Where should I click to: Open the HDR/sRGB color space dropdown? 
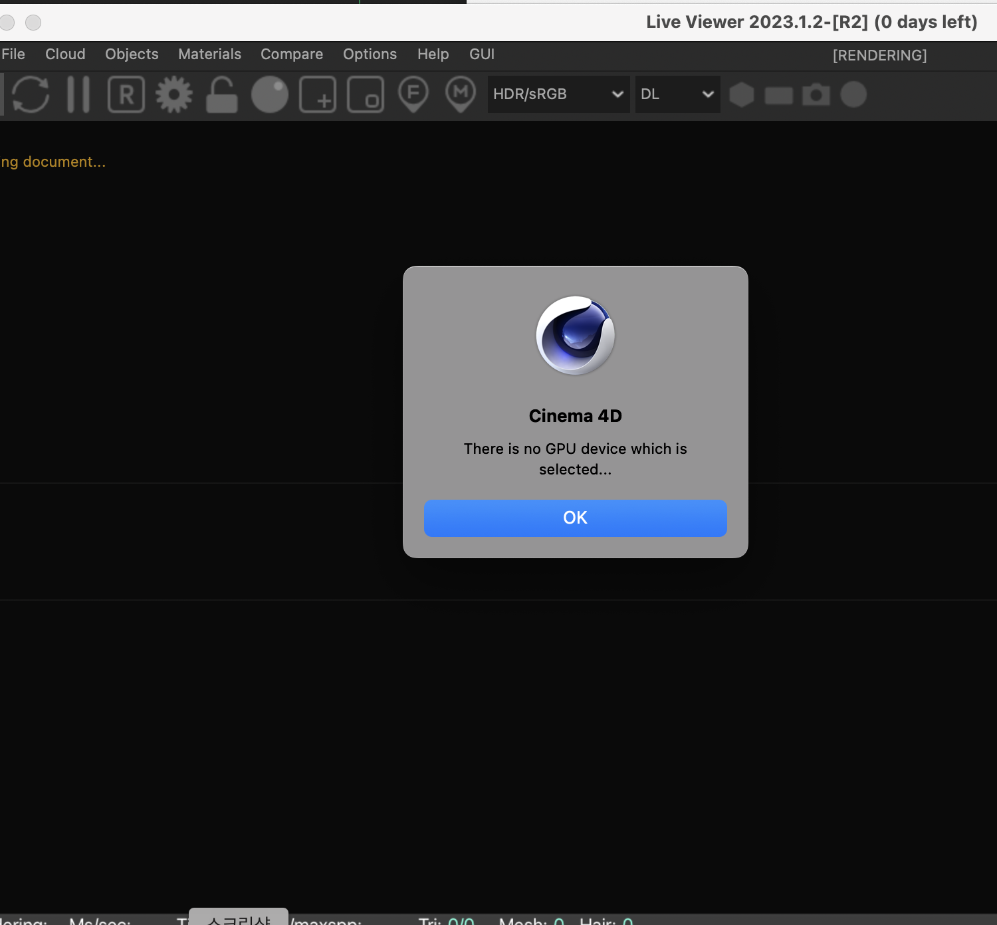[x=558, y=94]
